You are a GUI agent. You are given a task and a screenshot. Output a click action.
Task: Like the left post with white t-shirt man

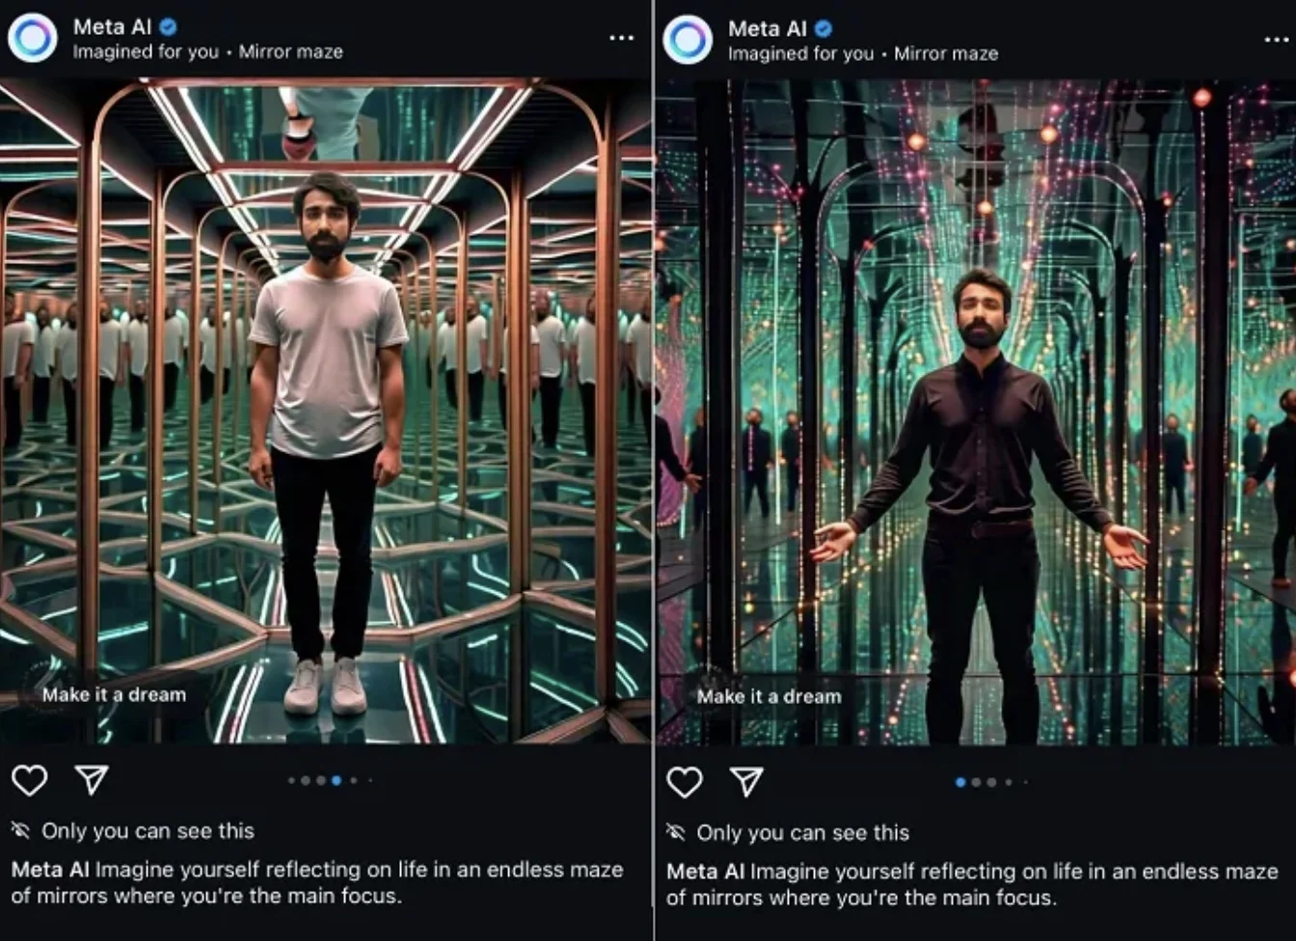[x=30, y=780]
